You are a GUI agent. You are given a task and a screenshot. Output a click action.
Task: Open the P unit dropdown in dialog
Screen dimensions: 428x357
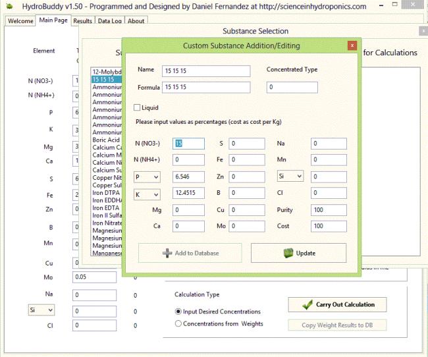(147, 177)
